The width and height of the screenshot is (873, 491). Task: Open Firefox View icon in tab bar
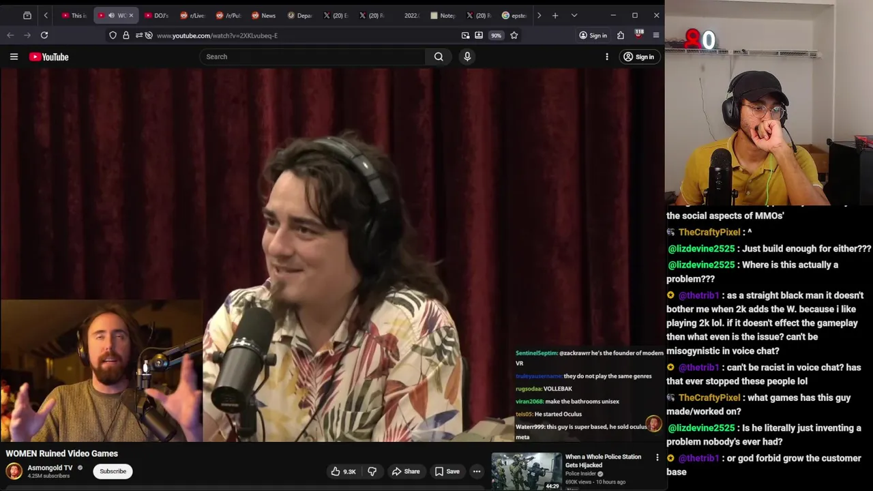pos(27,15)
